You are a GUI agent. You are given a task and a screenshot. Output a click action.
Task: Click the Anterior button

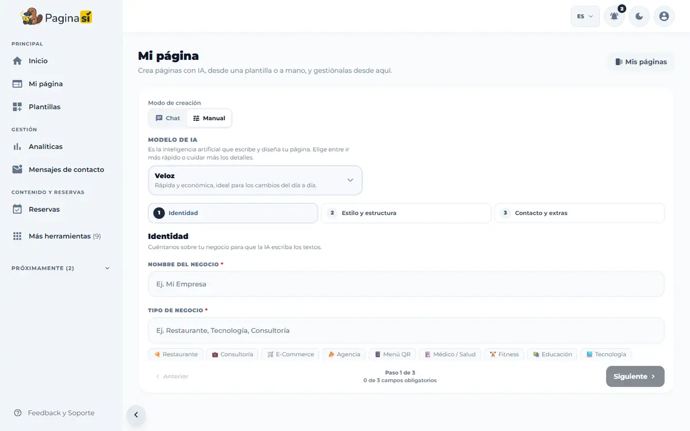tap(172, 376)
